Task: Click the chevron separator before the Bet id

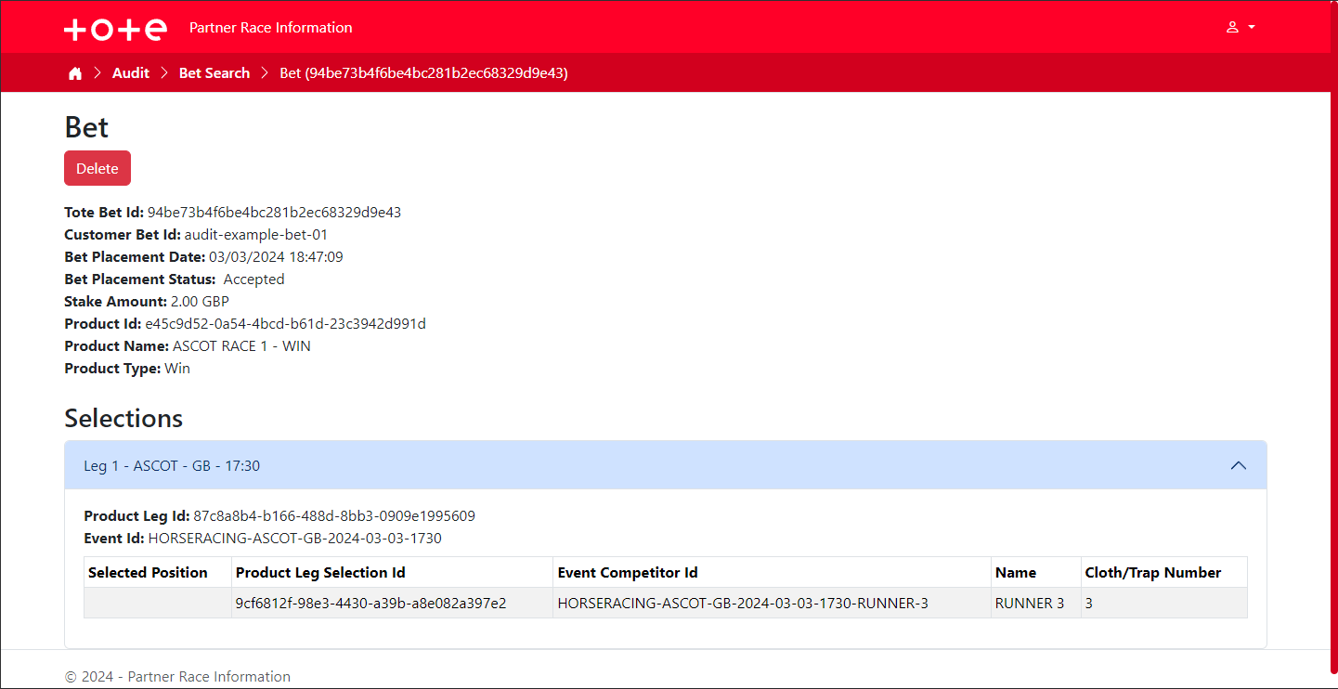Action: 264,72
